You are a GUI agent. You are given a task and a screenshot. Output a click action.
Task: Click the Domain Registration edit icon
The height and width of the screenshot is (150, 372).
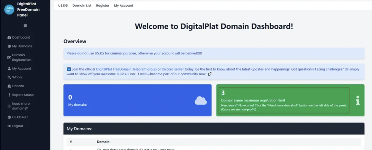9,57
